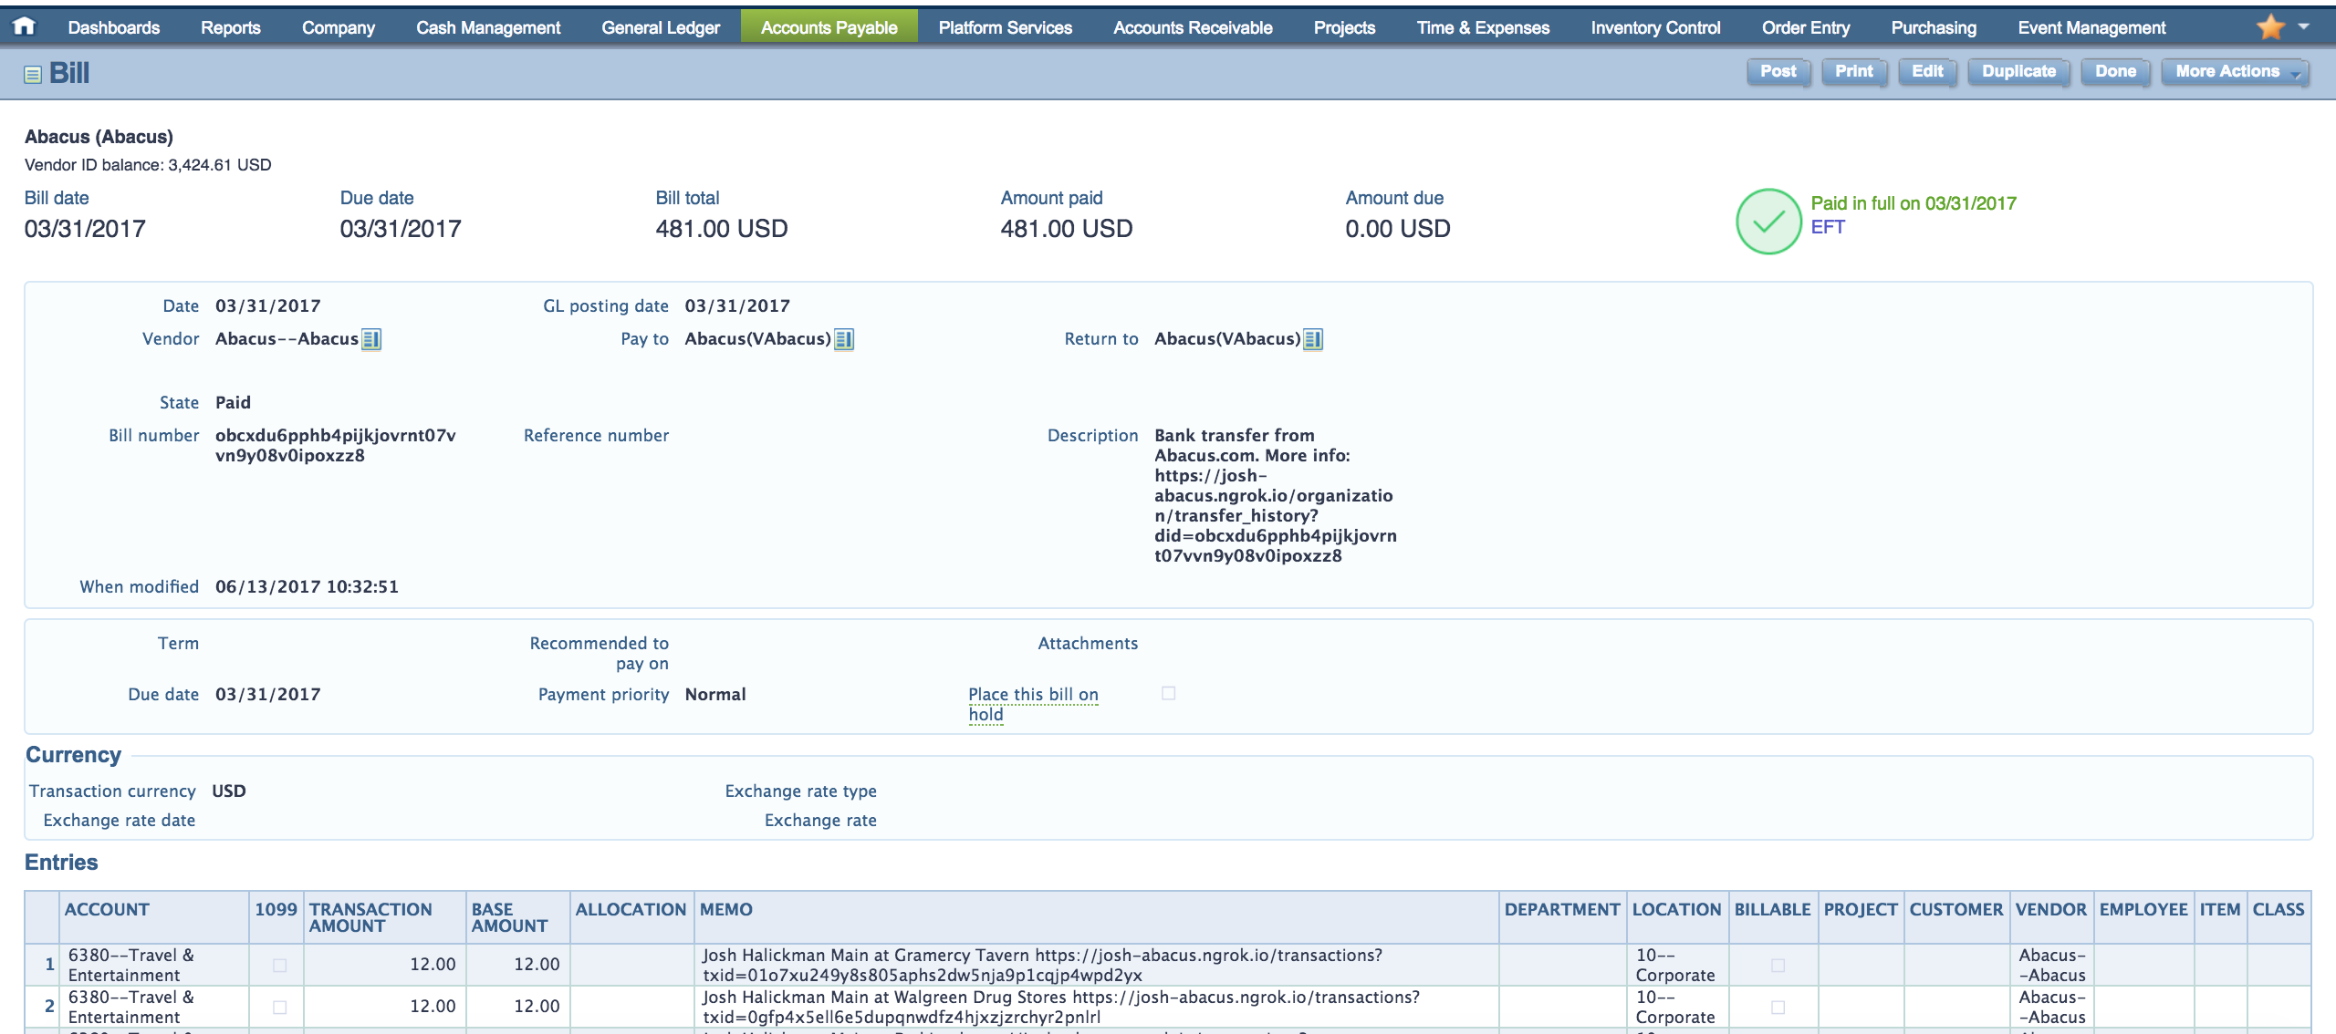Click the Duplicate button
The width and height of the screenshot is (2336, 1034).
tap(2018, 71)
